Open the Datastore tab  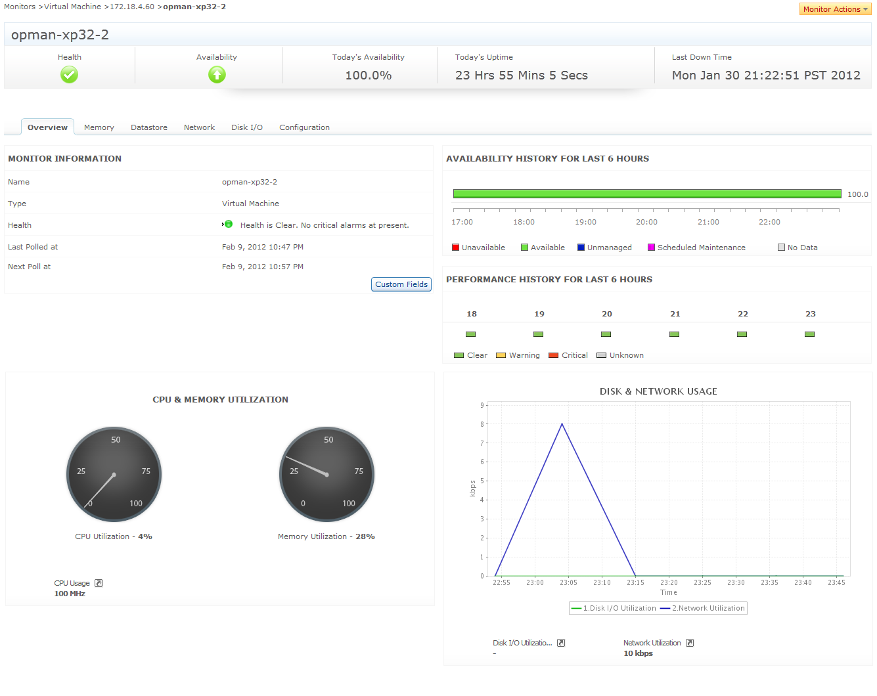[x=149, y=127]
